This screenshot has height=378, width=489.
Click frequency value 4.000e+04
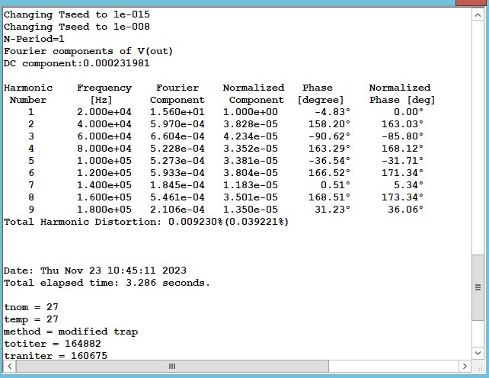(104, 124)
